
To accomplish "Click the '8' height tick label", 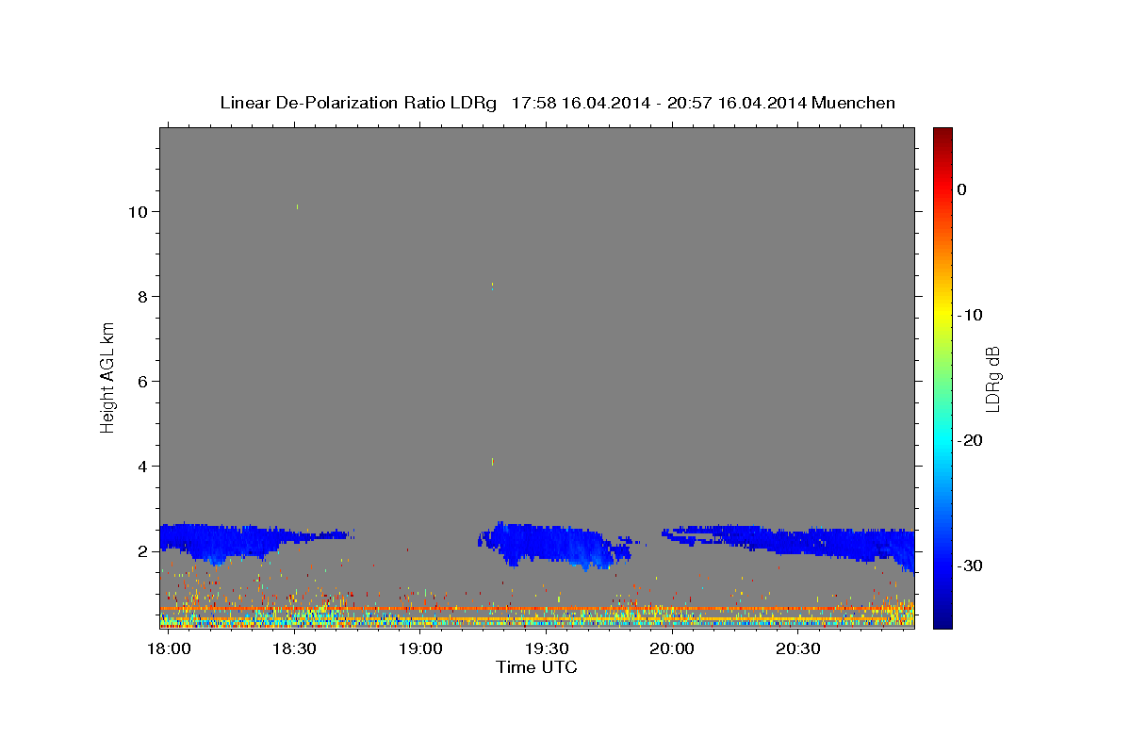I will [x=142, y=296].
